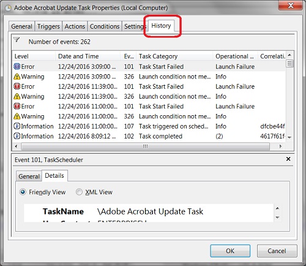
Task: Click the event list scroll up arrow
Action: (x=289, y=55)
